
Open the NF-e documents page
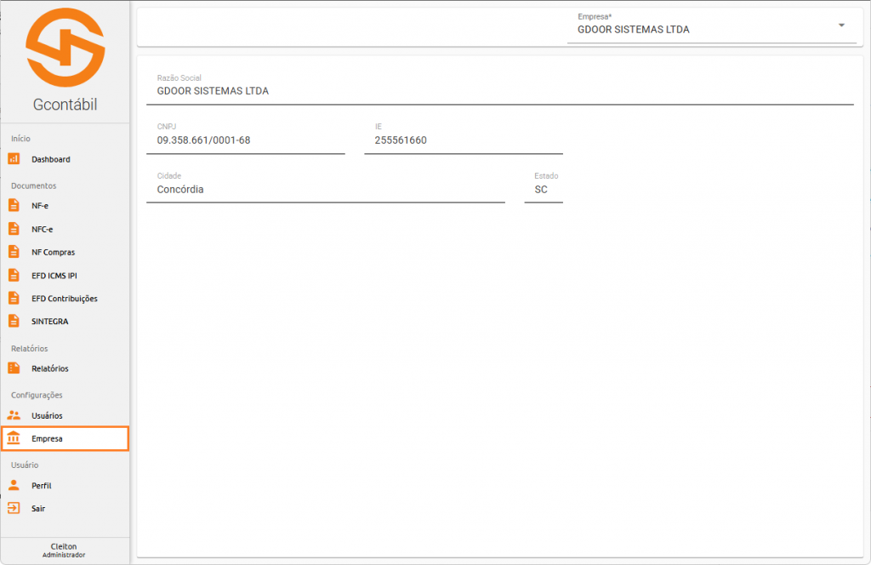click(x=65, y=206)
